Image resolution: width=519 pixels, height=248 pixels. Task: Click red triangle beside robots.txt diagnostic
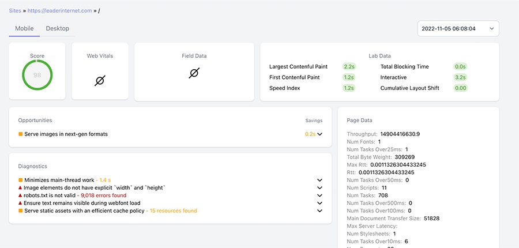21,196
